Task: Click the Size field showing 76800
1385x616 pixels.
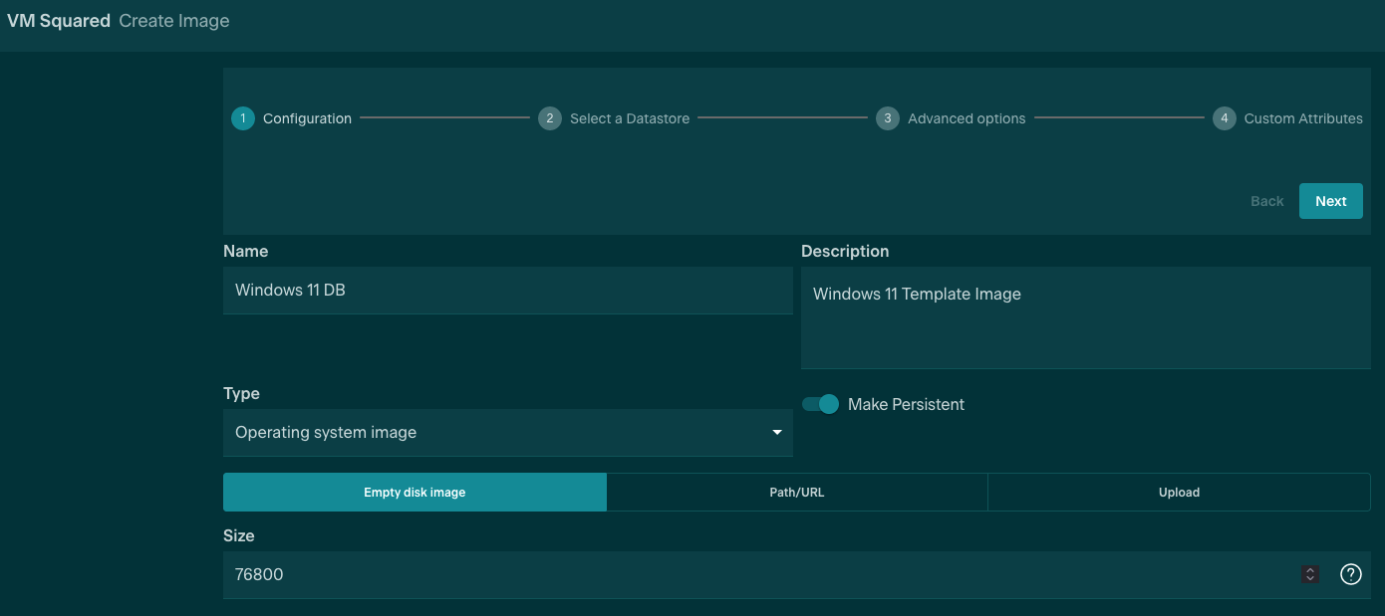Action: pos(757,574)
